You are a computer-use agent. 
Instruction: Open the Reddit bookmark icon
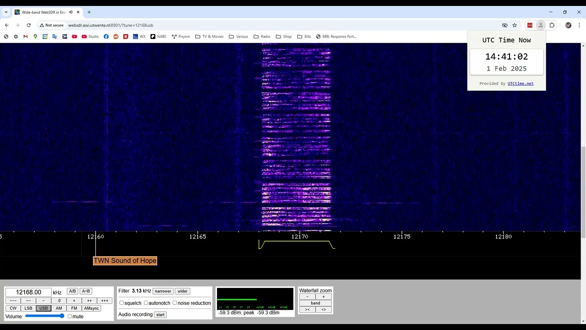coord(116,37)
